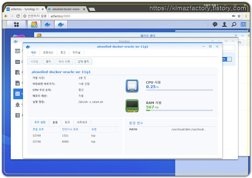
Task: Switch to the 개요 tab
Action: (33, 52)
